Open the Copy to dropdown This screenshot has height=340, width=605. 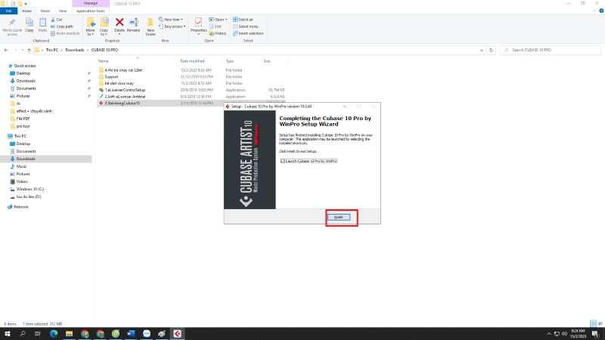click(104, 27)
